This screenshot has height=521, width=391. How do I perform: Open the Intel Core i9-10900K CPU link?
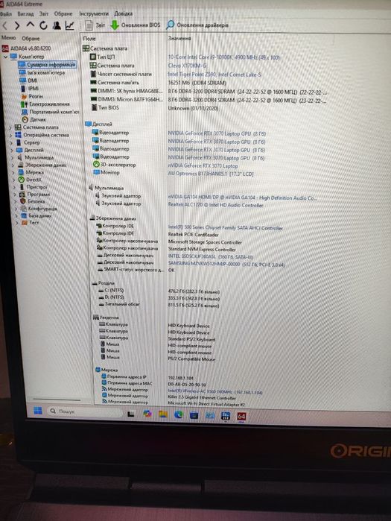tap(223, 57)
